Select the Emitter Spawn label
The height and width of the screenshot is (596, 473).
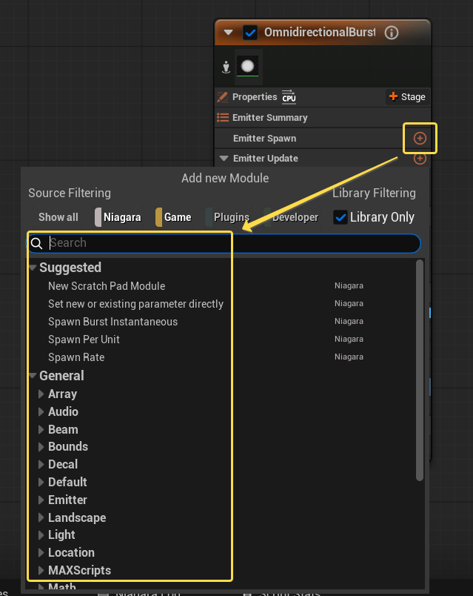coord(264,139)
